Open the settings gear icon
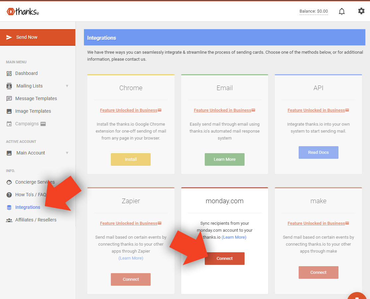Viewport: 370px width, 299px height. [361, 11]
